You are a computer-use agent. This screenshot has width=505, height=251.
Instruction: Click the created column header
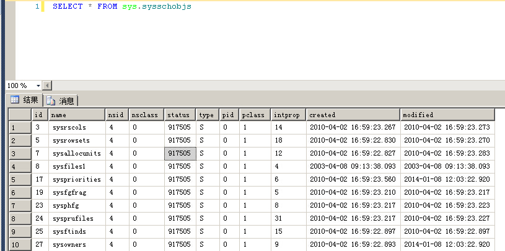(x=353, y=115)
